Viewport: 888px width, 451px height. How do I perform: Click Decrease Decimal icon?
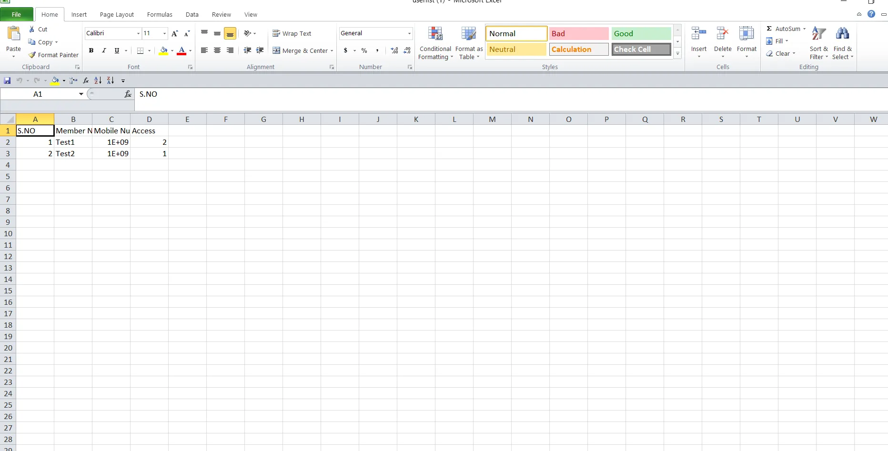[407, 50]
